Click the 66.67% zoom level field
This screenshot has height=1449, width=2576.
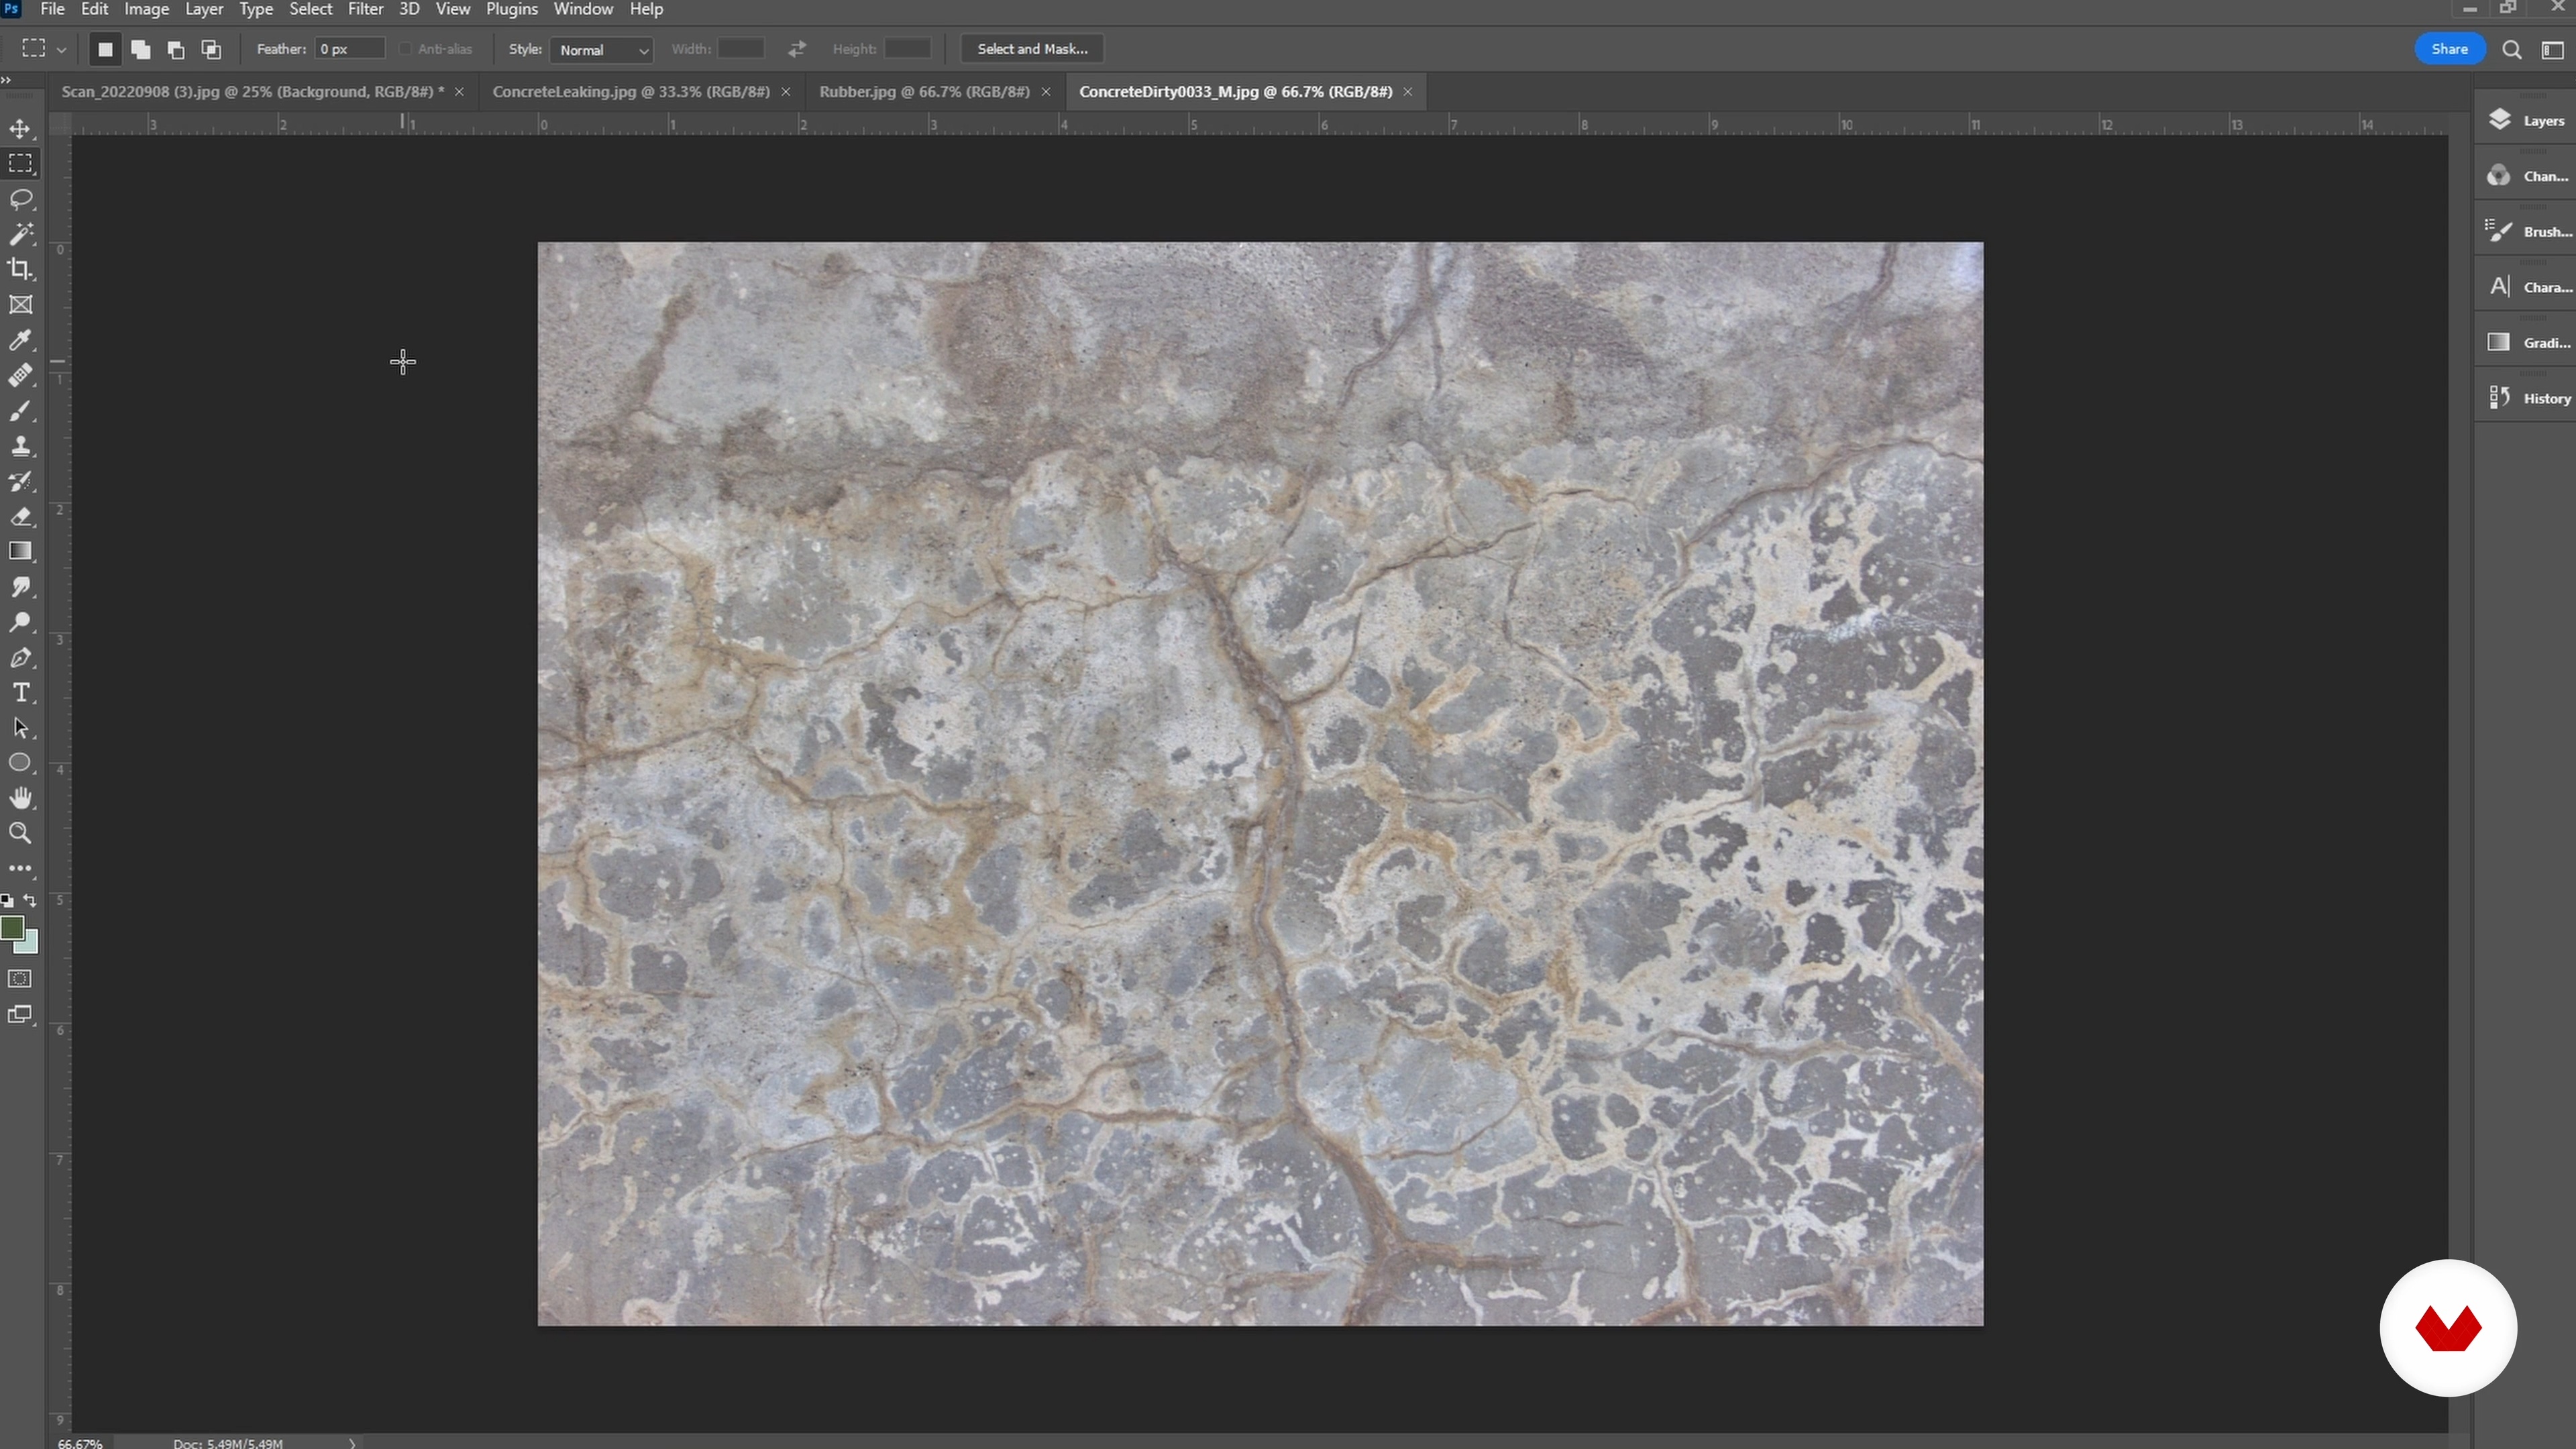coord(80,1443)
